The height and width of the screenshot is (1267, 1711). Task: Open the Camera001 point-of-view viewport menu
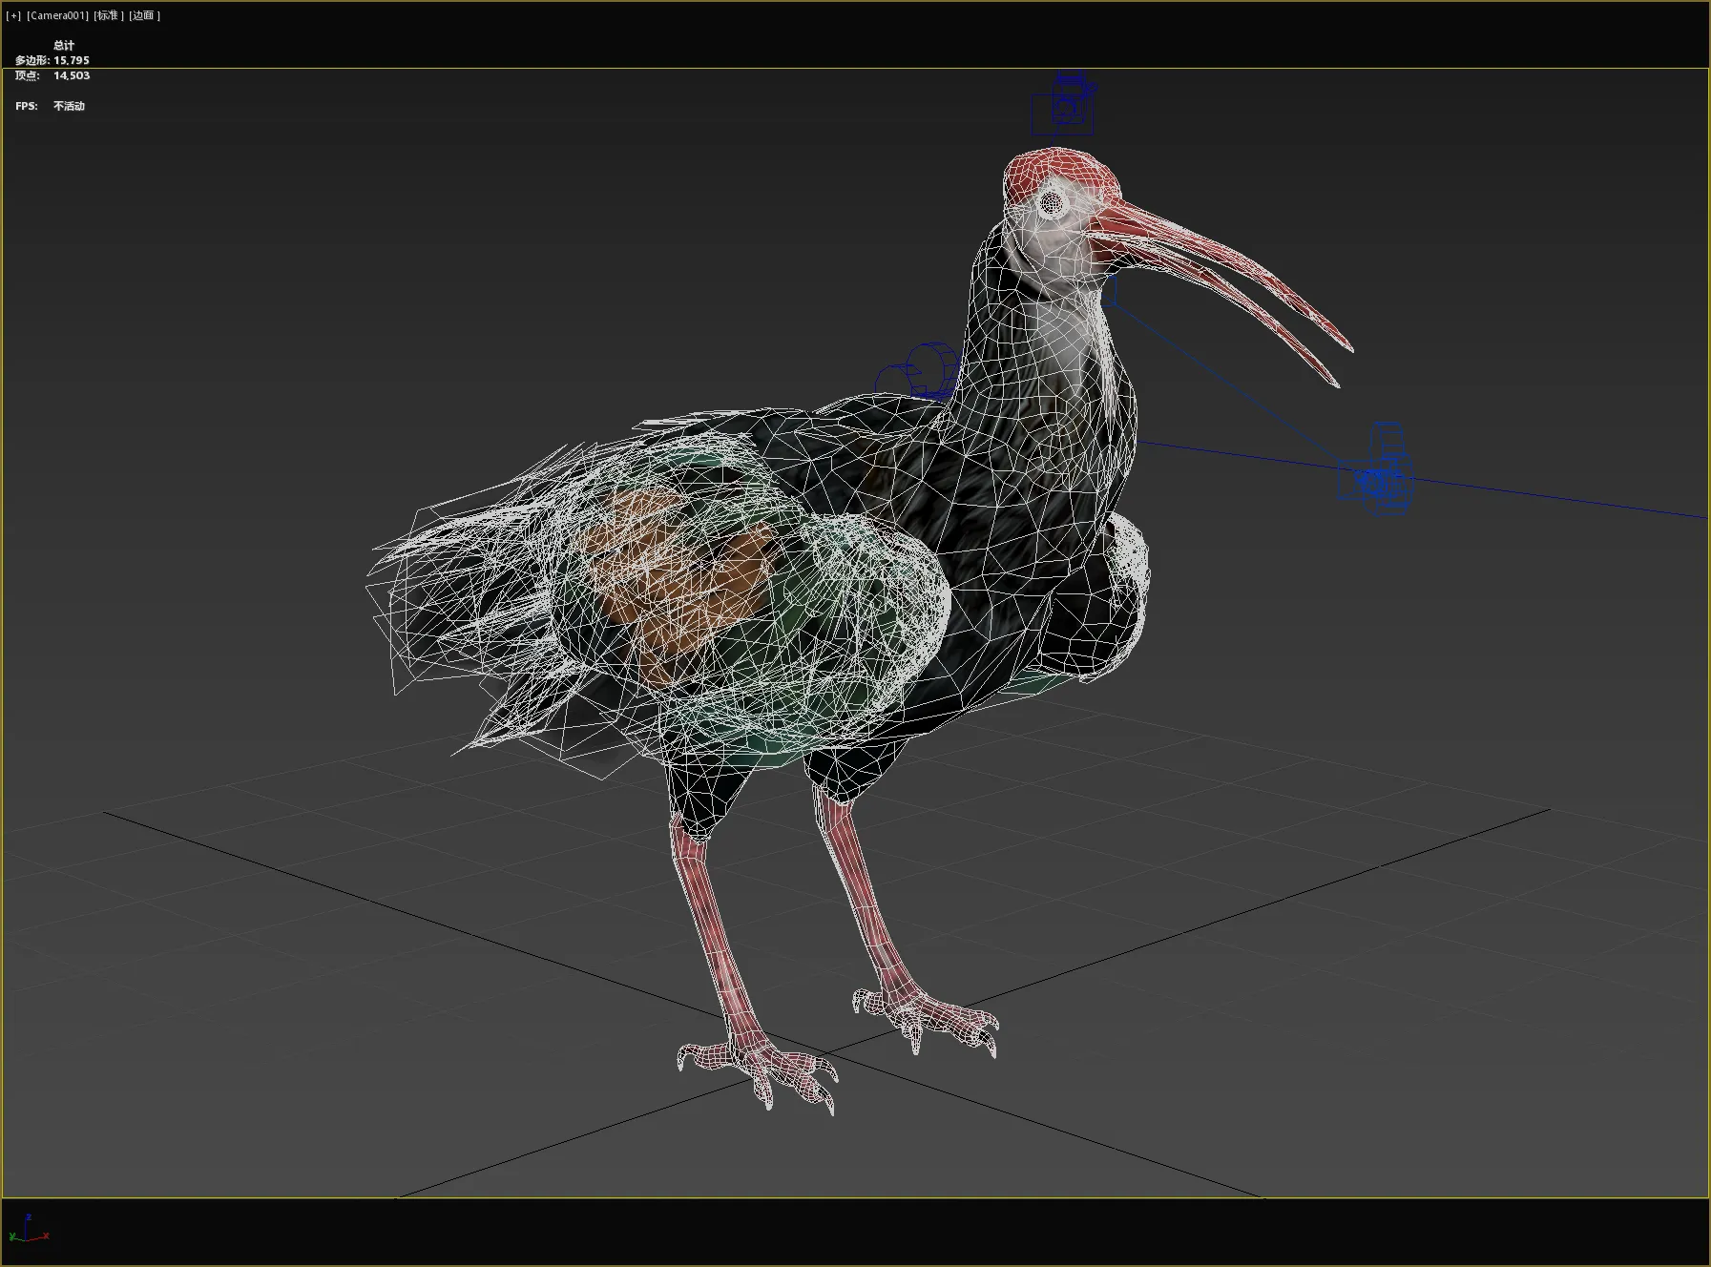point(55,15)
